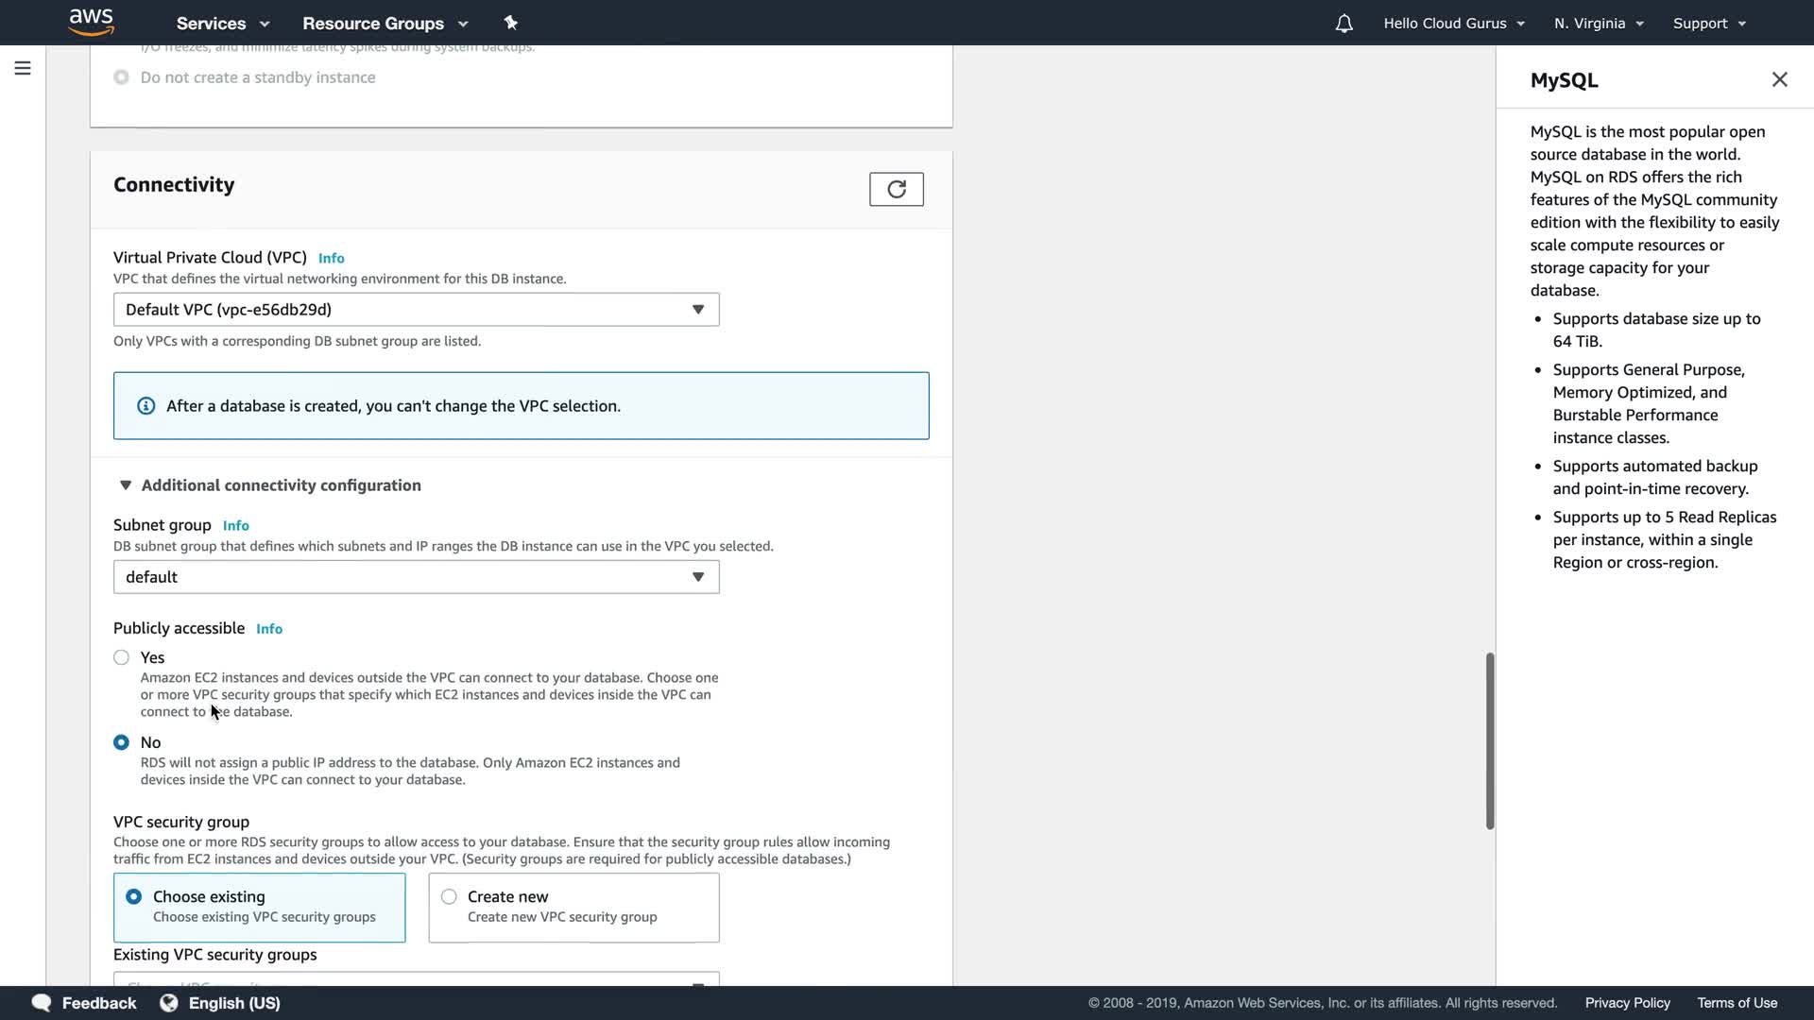Select No for Publicly accessible
The height and width of the screenshot is (1020, 1814).
122,742
